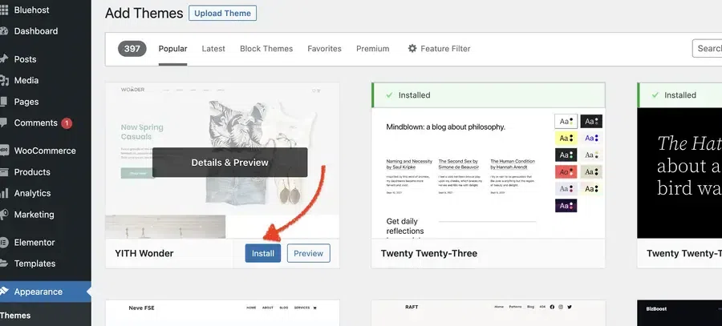Click the Media icon in sidebar

click(x=4, y=80)
